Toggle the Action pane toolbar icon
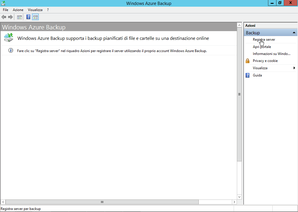 tap(35, 17)
